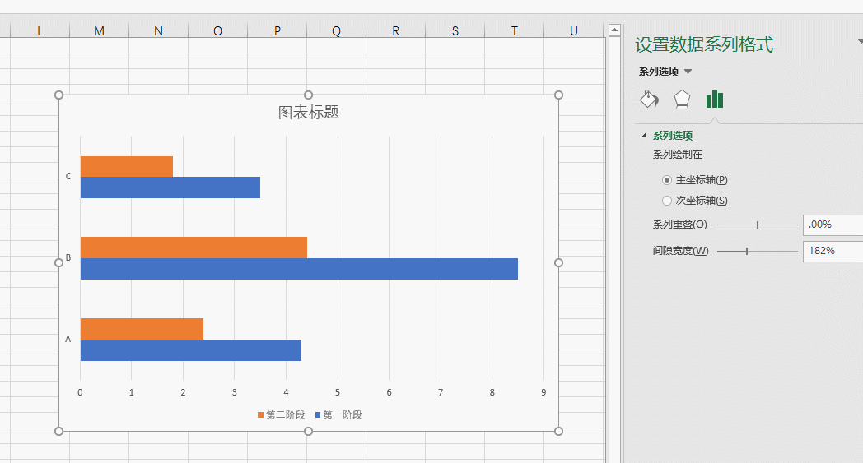Select the orange bar for category A

(x=142, y=329)
